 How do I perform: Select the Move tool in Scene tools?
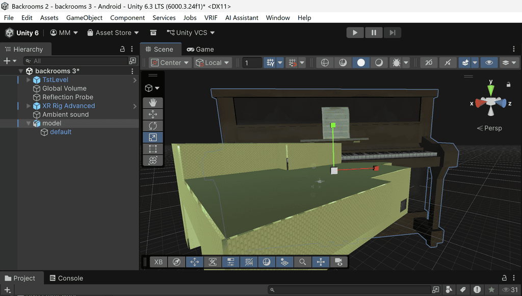153,114
